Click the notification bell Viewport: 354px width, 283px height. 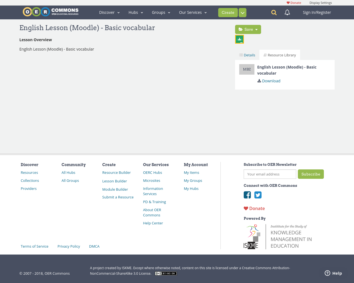click(x=287, y=12)
